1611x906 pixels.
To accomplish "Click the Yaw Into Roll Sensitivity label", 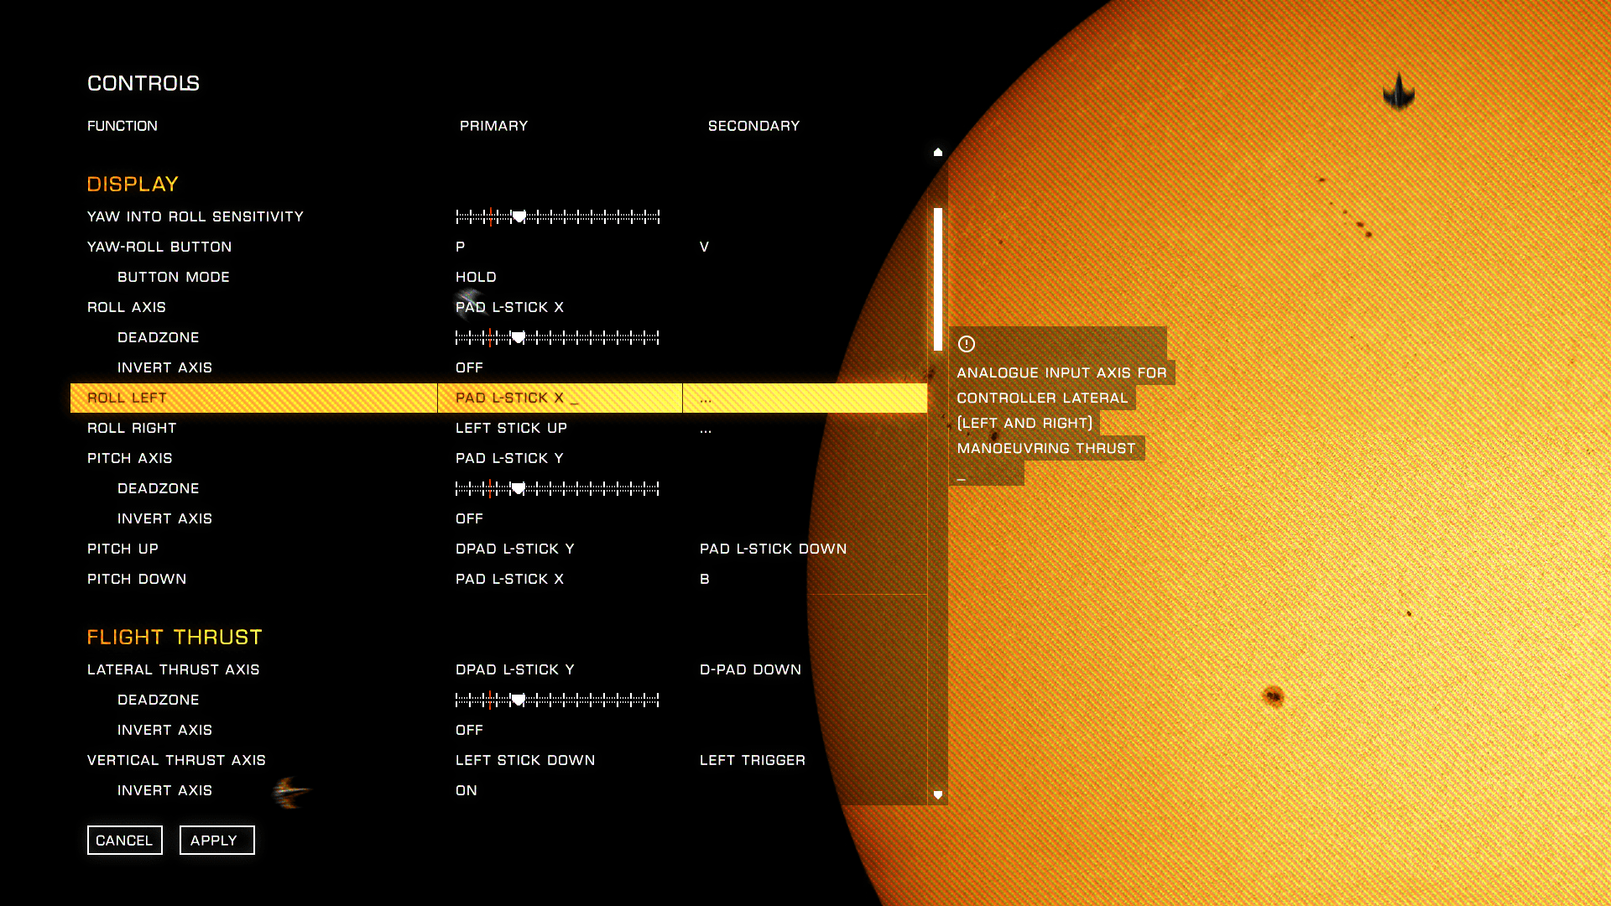I will coord(196,216).
